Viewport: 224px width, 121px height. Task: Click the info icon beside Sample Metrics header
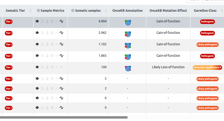click(38, 11)
